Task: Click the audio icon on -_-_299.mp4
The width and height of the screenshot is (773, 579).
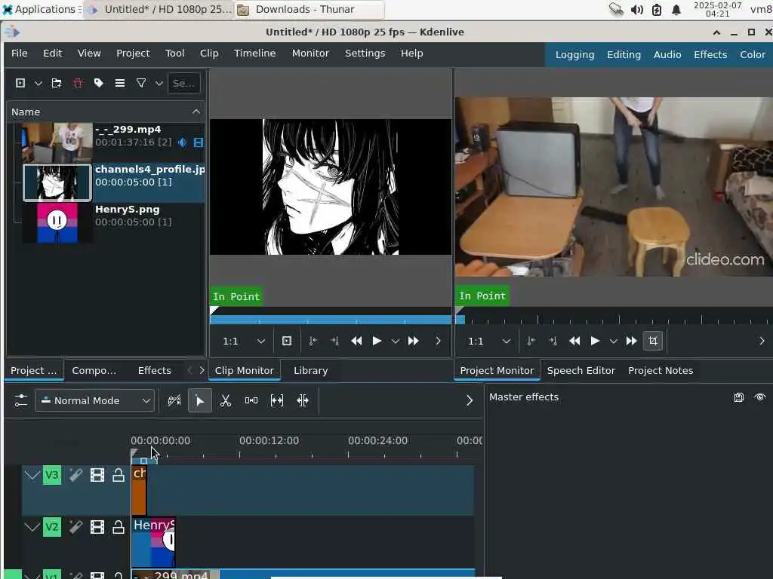Action: click(x=183, y=142)
